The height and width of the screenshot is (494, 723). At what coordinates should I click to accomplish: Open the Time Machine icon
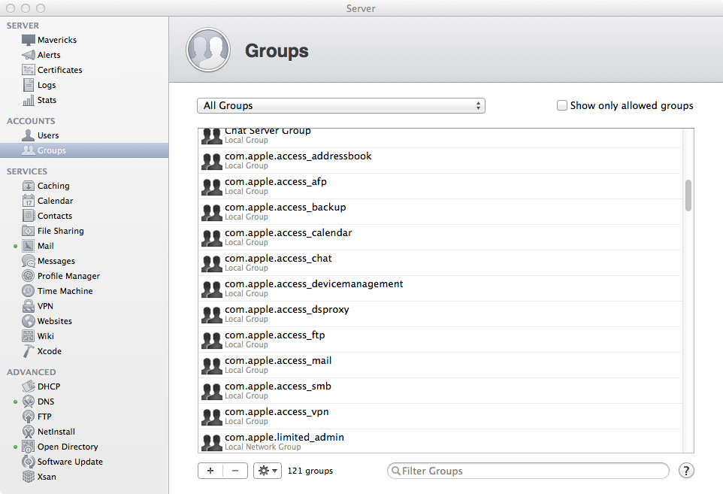tap(28, 291)
